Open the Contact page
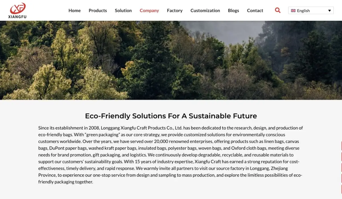Image resolution: width=342 pixels, height=199 pixels. click(255, 11)
